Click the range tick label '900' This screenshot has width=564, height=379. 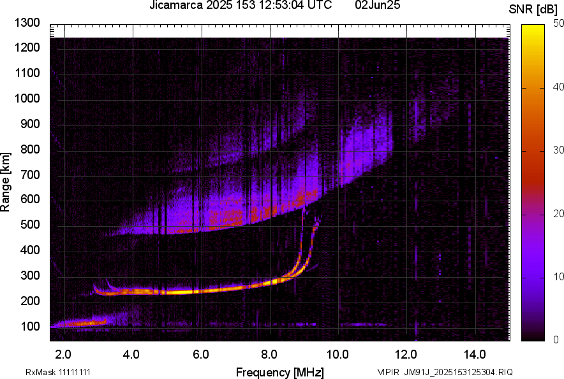point(30,124)
